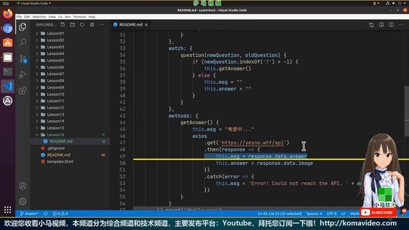Click the Ln 49, Col 25 indicator
409x230 pixels.
(280, 213)
